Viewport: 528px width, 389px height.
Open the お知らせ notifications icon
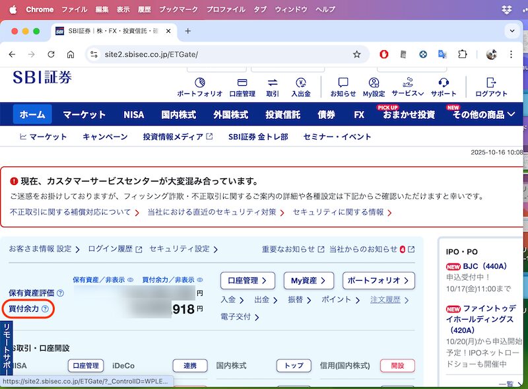(343, 83)
